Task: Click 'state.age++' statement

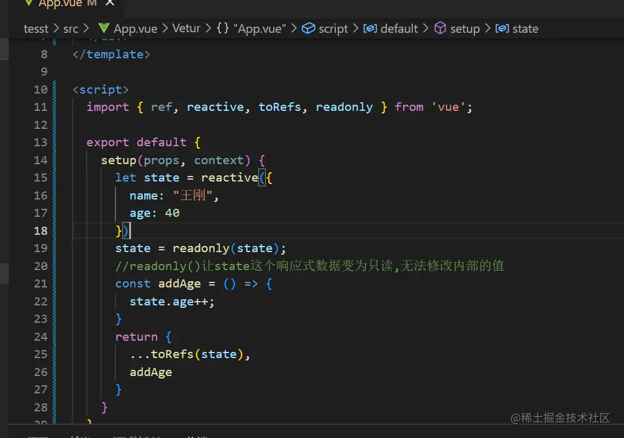Action: tap(169, 302)
